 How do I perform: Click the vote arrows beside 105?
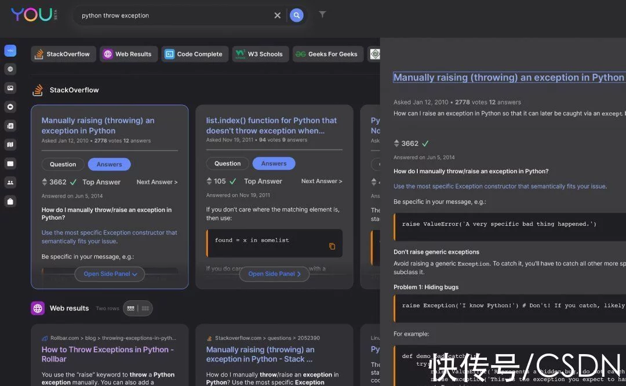[x=209, y=181]
